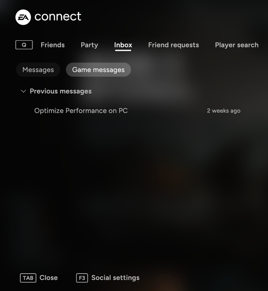Image resolution: width=268 pixels, height=291 pixels.
Task: Click the 2 weeks ago timestamp
Action: pyautogui.click(x=224, y=111)
